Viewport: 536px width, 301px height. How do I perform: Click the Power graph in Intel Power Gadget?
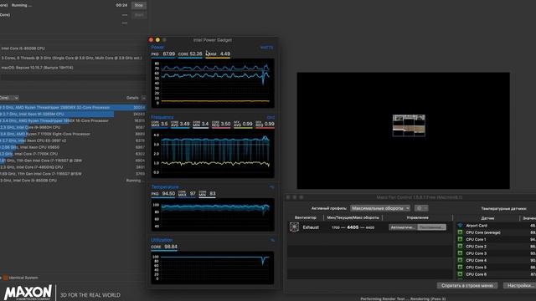[213, 84]
